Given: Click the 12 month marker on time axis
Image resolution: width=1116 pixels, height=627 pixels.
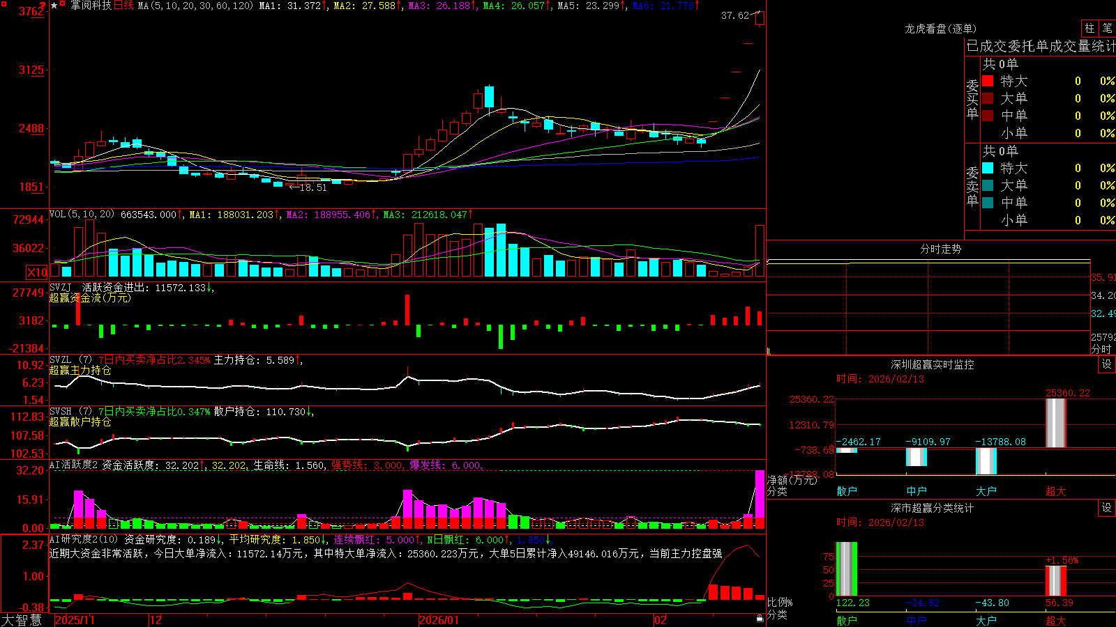Looking at the screenshot, I should click(156, 620).
